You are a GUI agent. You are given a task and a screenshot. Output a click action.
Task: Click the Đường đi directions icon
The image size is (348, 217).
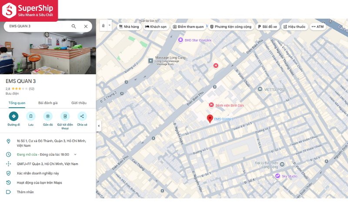coord(13,116)
